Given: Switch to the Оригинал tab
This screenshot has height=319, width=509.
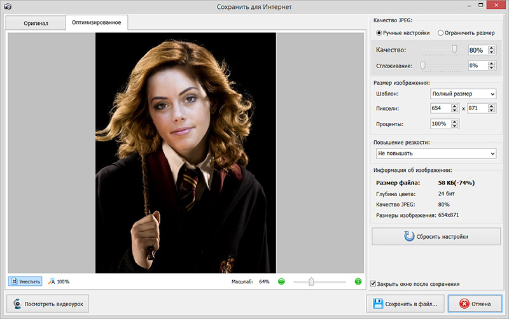Looking at the screenshot, I should 36,23.
